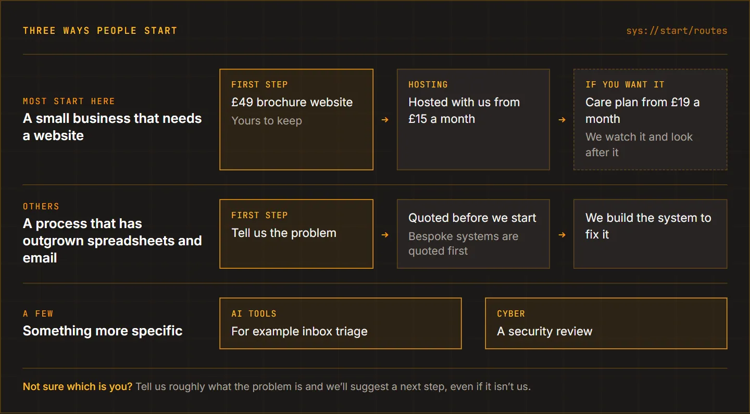
Task: Select 'A process that has outgrown spreadsheets' heading
Action: [113, 241]
